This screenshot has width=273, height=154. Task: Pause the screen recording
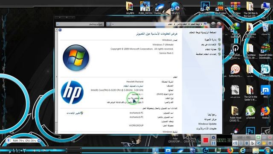click(x=213, y=143)
